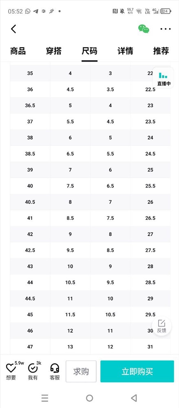The width and height of the screenshot is (179, 408).
Task: Tap the 想要 heart icon
Action: pyautogui.click(x=11, y=368)
